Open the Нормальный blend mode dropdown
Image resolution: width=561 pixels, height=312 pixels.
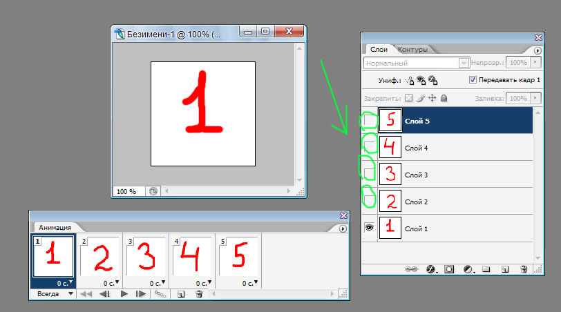click(464, 63)
